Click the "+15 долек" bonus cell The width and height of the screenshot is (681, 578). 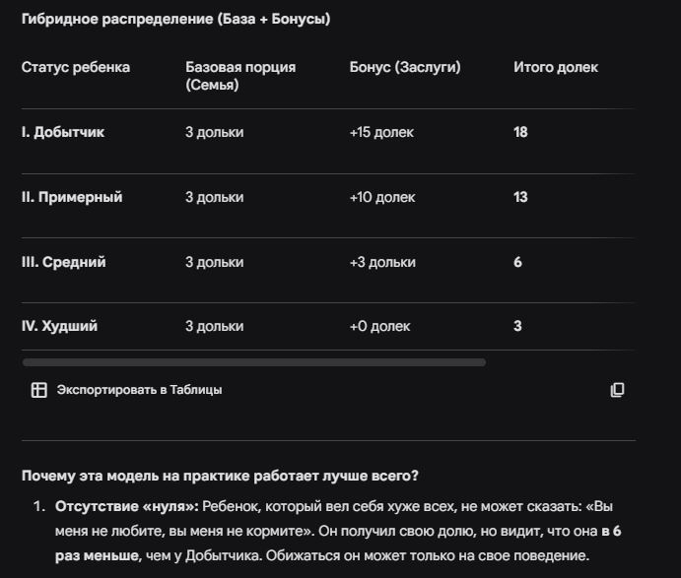point(381,132)
